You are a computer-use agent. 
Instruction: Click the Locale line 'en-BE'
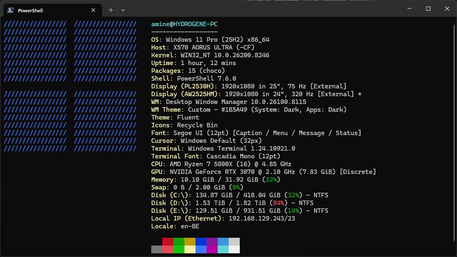[175, 226]
